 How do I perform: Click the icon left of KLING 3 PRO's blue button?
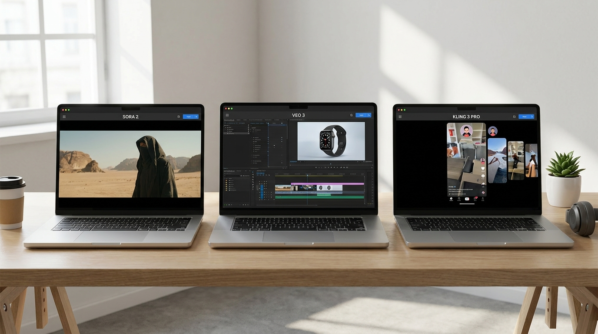click(514, 117)
